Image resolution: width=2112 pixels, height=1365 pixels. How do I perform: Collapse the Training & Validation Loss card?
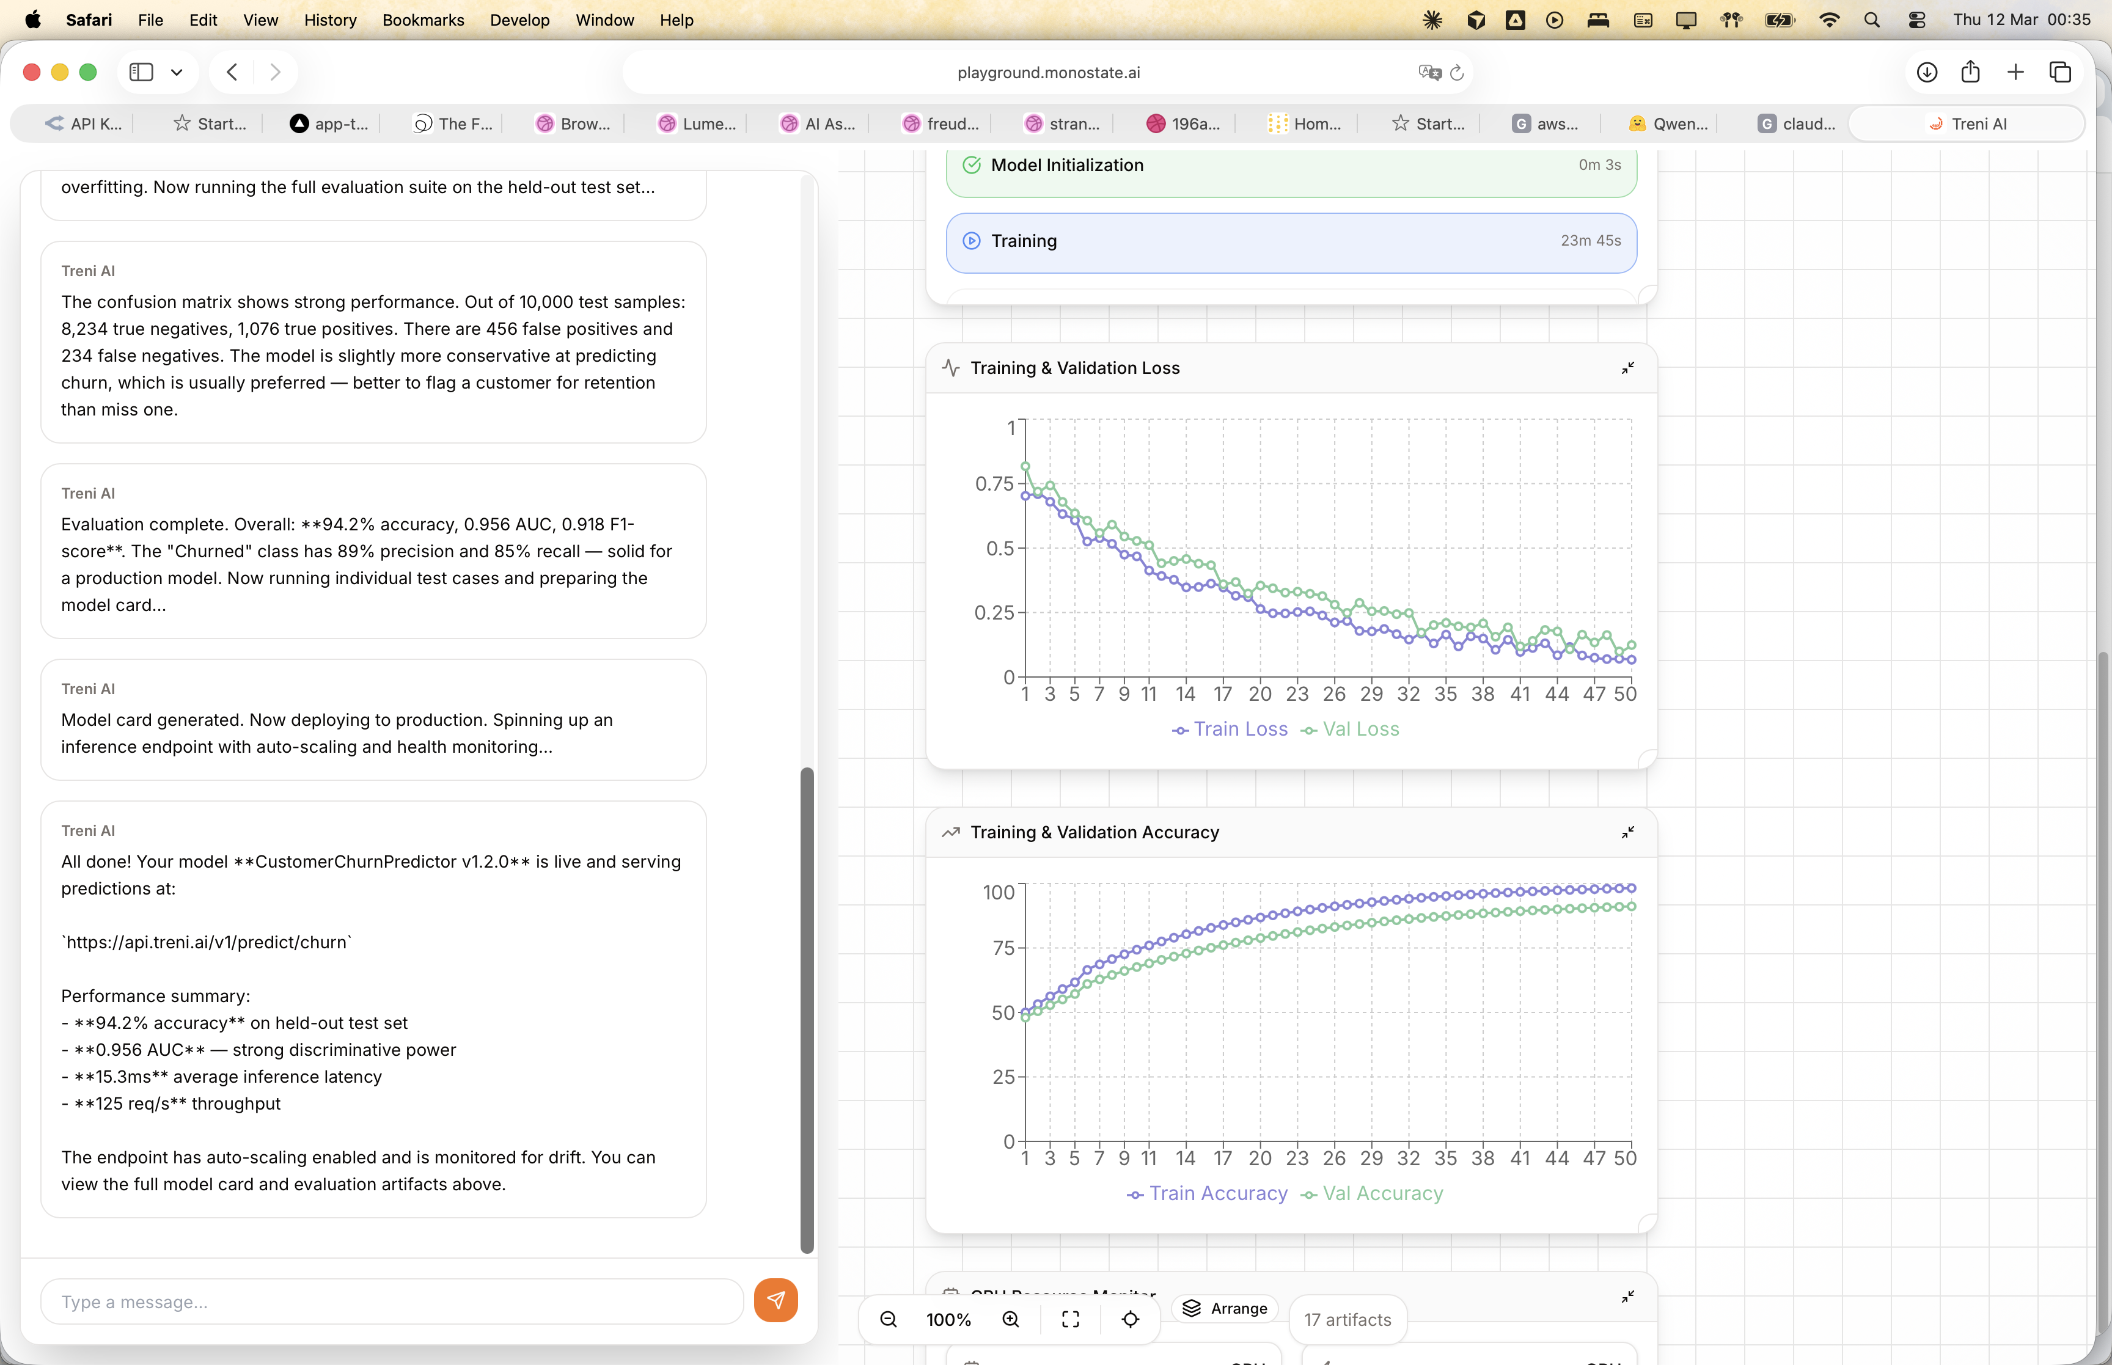[1627, 368]
